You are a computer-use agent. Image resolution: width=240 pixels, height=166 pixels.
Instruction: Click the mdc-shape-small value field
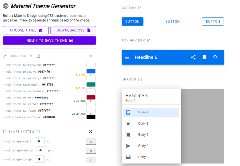click(40, 141)
